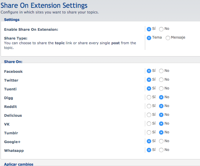This screenshot has height=166, width=200.
Task: Choose No for Tuenti sharing
Action: pos(161,88)
